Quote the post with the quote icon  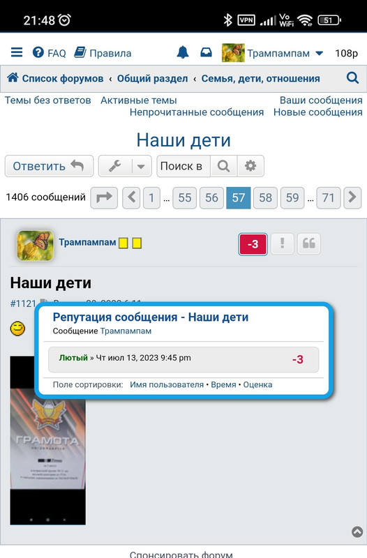click(309, 243)
